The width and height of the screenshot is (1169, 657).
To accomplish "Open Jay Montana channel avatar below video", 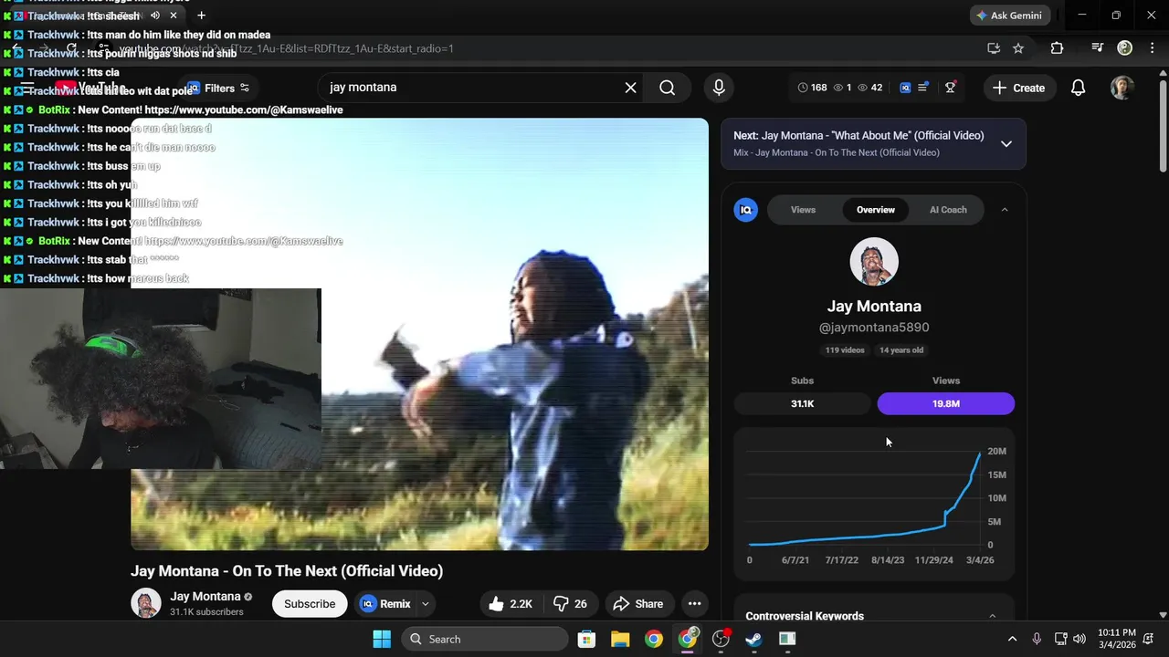I will (146, 603).
